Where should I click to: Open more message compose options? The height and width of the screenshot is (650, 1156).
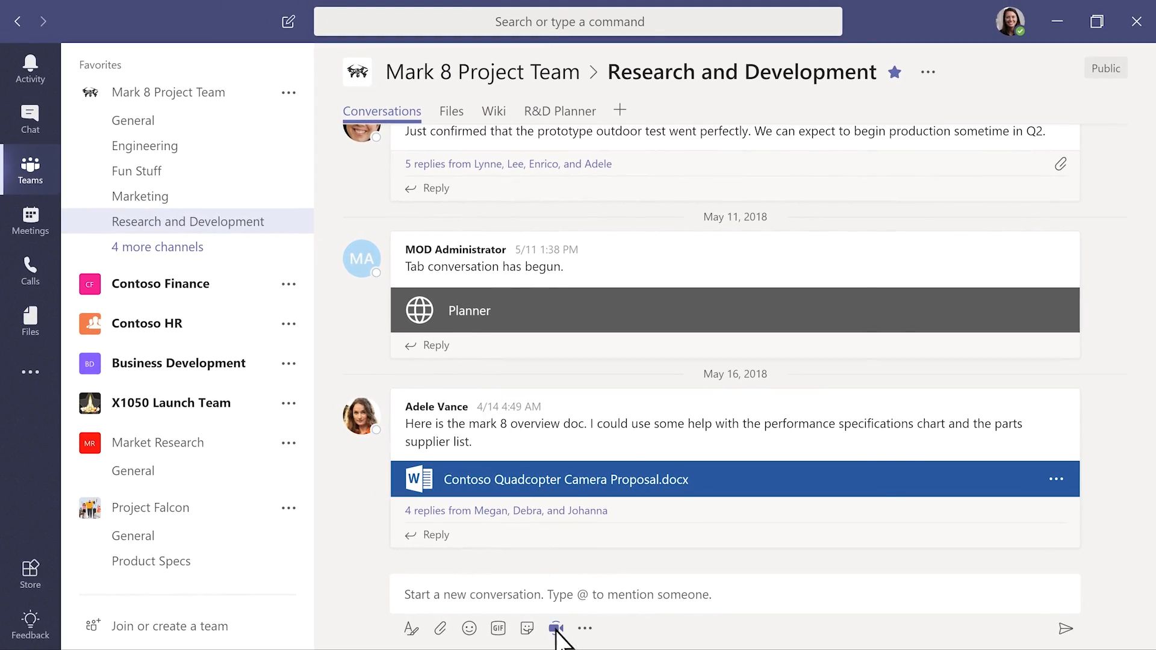585,628
